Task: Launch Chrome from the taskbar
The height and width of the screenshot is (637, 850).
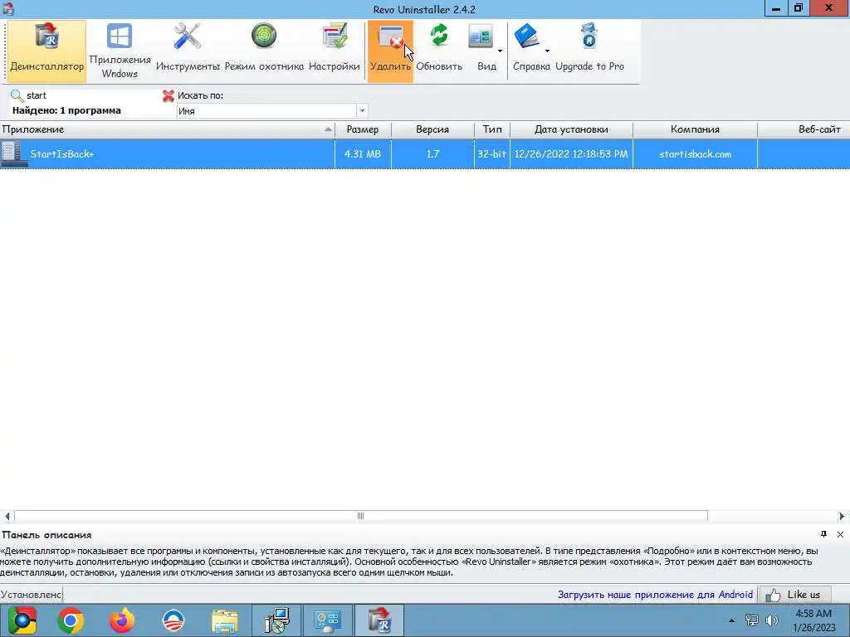Action: pyautogui.click(x=71, y=620)
